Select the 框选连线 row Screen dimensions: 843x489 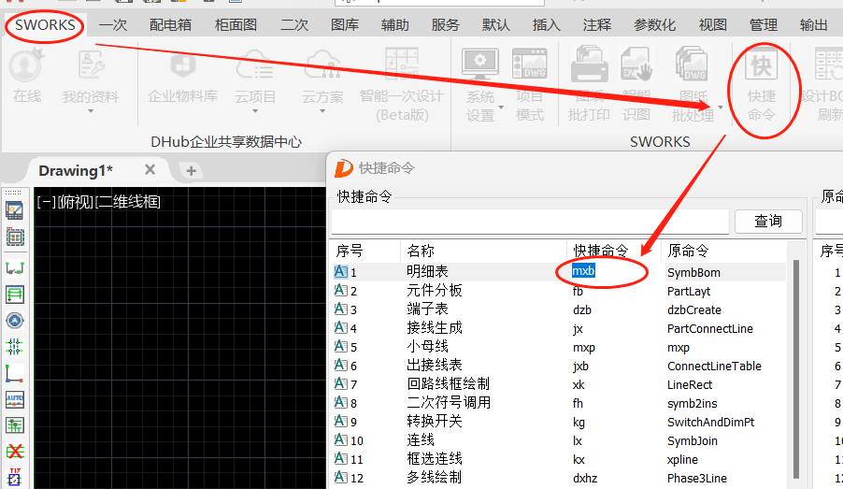click(559, 459)
